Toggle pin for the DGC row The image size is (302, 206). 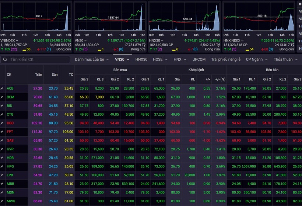pyautogui.click(x=2, y=123)
